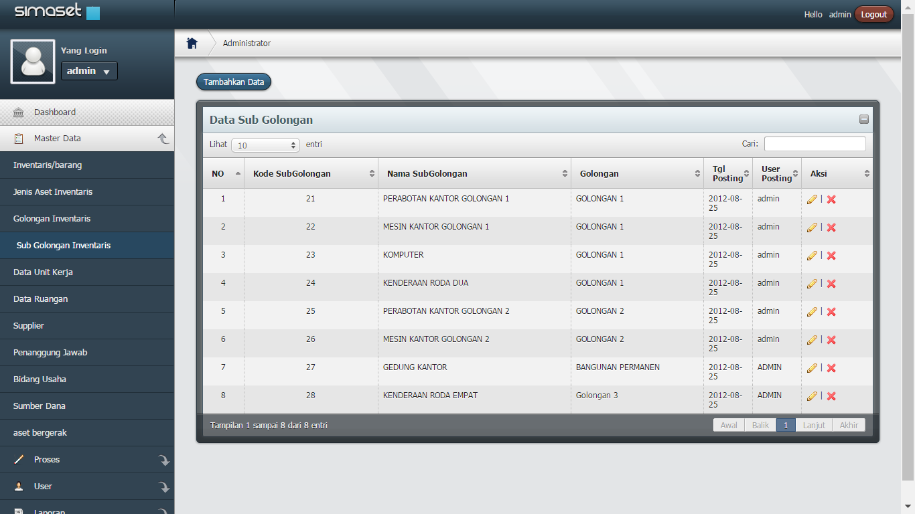This screenshot has width=915, height=514.
Task: Edit row 22 MESIN KANTOR GOLONGAN 1
Action: coord(812,228)
